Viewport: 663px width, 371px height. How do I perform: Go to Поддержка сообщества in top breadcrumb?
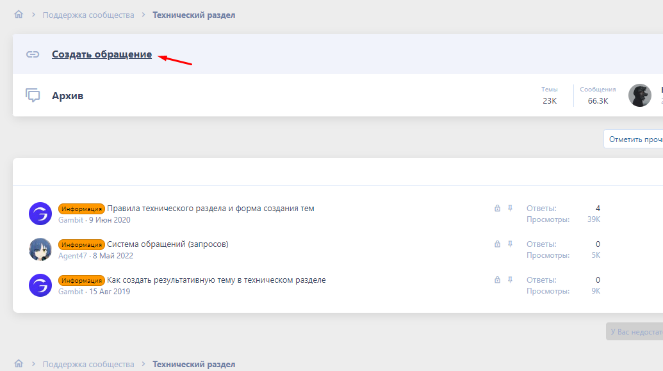point(88,15)
